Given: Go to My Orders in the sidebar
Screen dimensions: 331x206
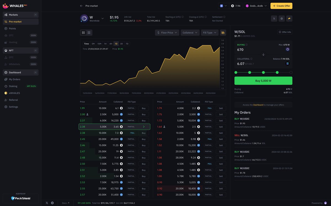Looking at the screenshot, I should tap(21, 79).
